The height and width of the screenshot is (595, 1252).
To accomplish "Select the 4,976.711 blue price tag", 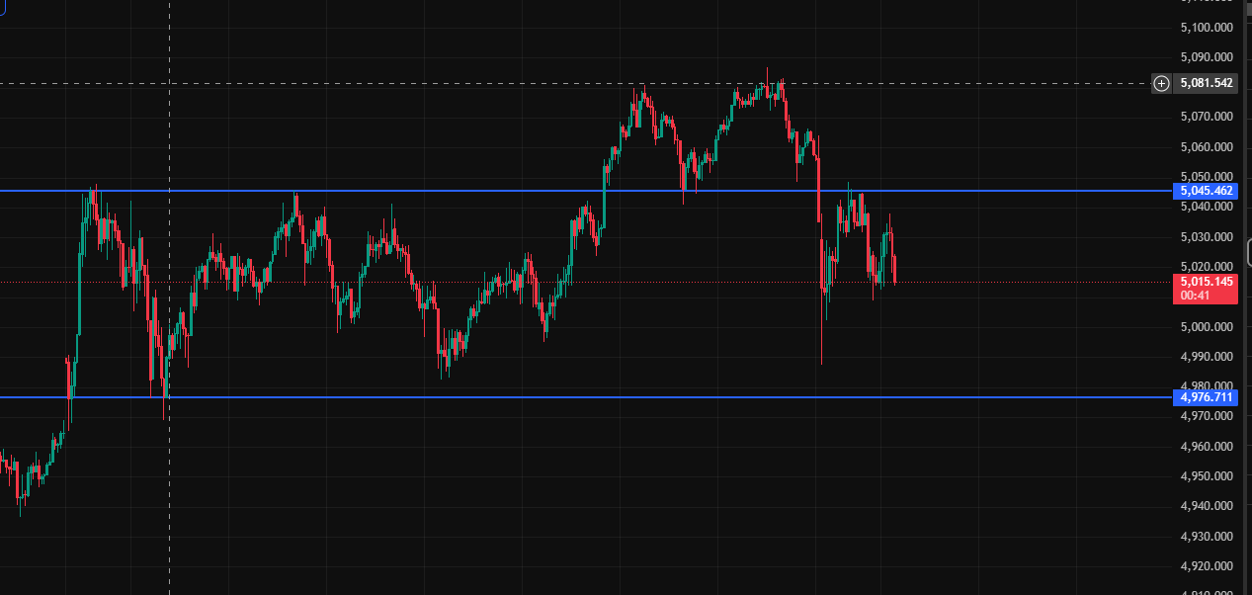I will click(x=1206, y=397).
